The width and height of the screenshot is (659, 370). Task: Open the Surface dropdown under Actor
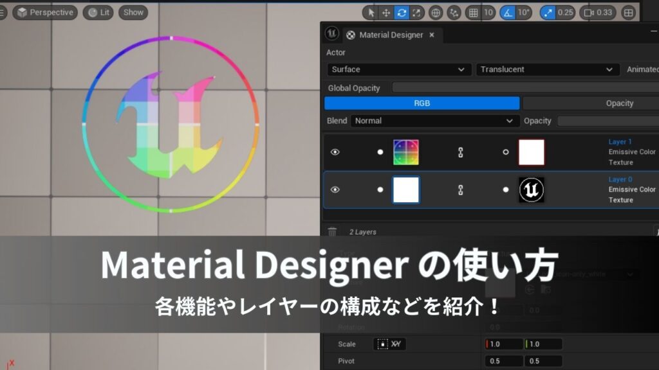398,69
